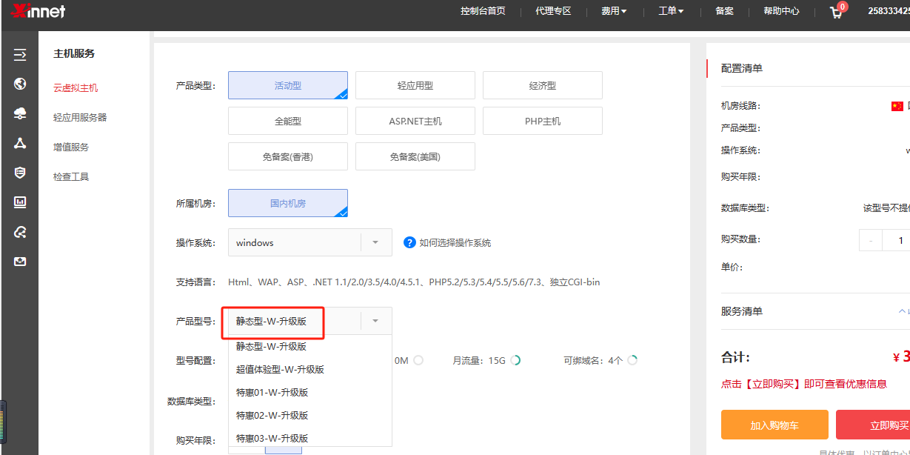The image size is (910, 455).
Task: Click the minus button for 购买数量
Action: click(871, 240)
